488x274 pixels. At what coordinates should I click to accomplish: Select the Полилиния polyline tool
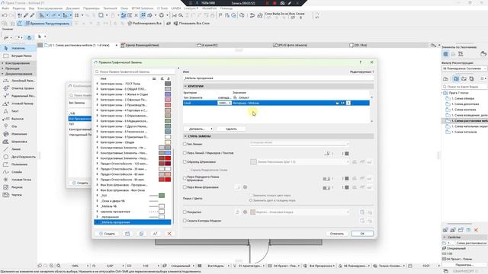point(18,164)
